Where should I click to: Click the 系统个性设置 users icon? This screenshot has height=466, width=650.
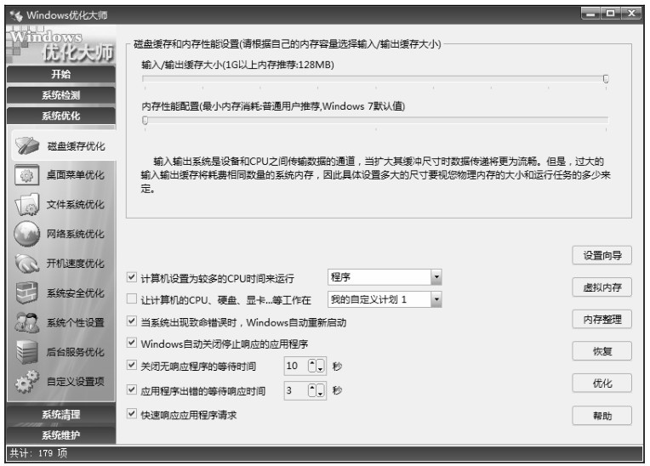[x=27, y=322]
